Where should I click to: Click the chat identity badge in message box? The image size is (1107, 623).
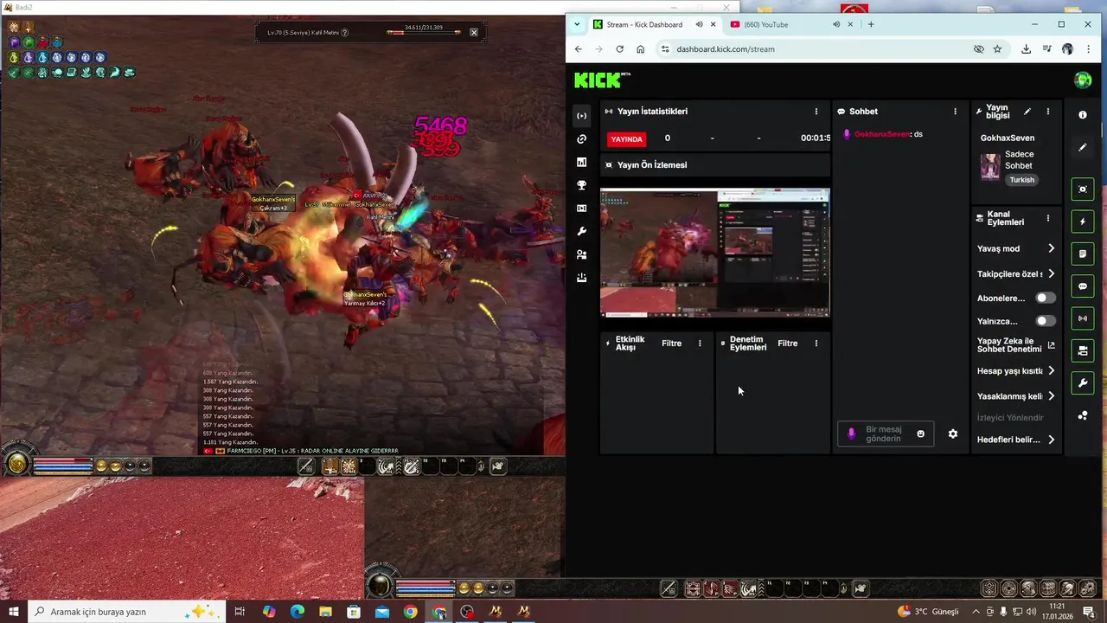(x=852, y=434)
